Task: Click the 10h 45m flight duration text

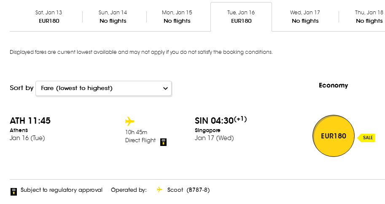Action: point(136,132)
